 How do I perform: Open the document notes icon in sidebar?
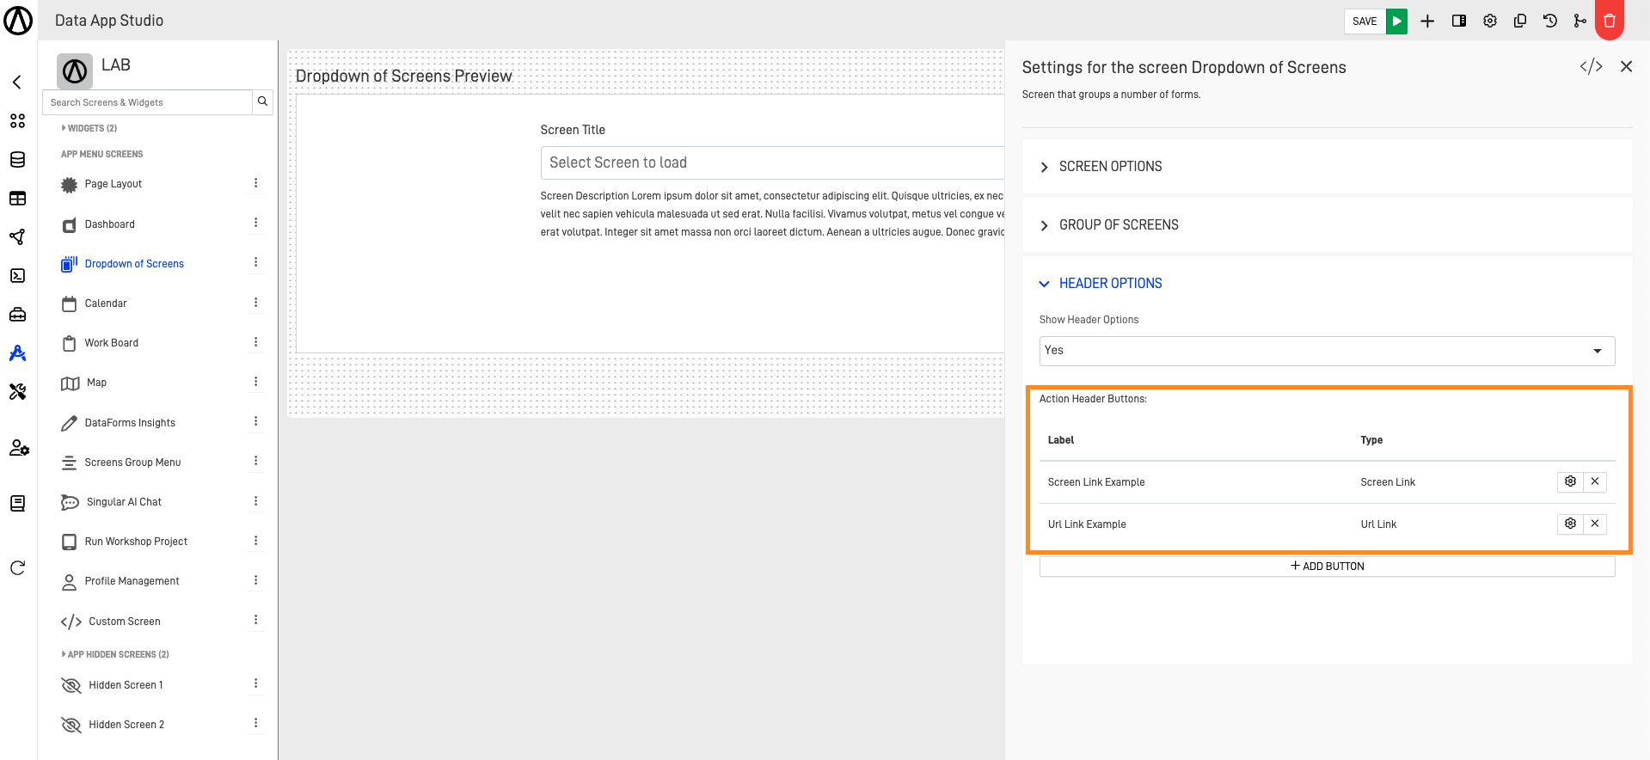tap(17, 504)
